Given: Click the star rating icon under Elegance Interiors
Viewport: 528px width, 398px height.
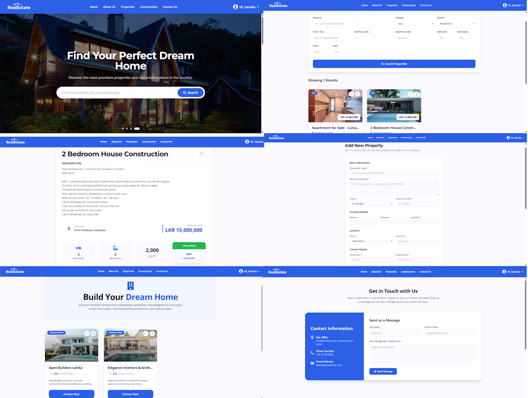Looking at the screenshot, I should point(111,374).
